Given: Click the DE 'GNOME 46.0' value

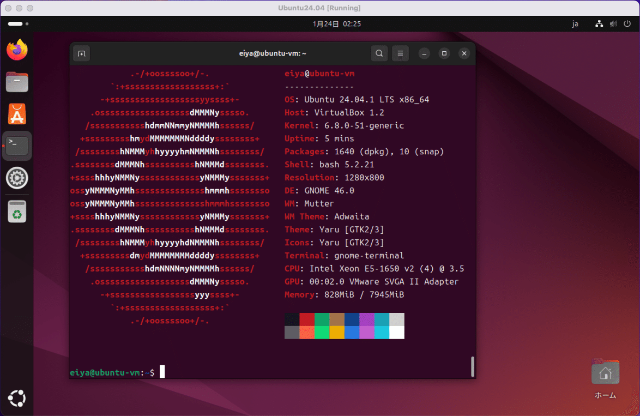Looking at the screenshot, I should [x=329, y=191].
